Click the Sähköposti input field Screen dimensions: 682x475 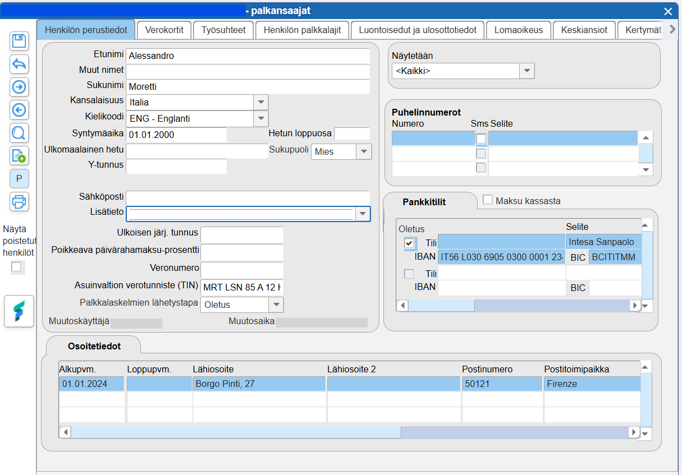tap(248, 198)
